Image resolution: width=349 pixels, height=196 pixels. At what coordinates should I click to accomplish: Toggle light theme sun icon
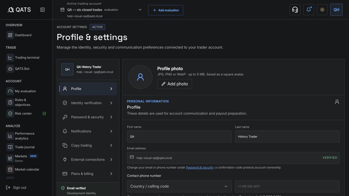tap(322, 10)
